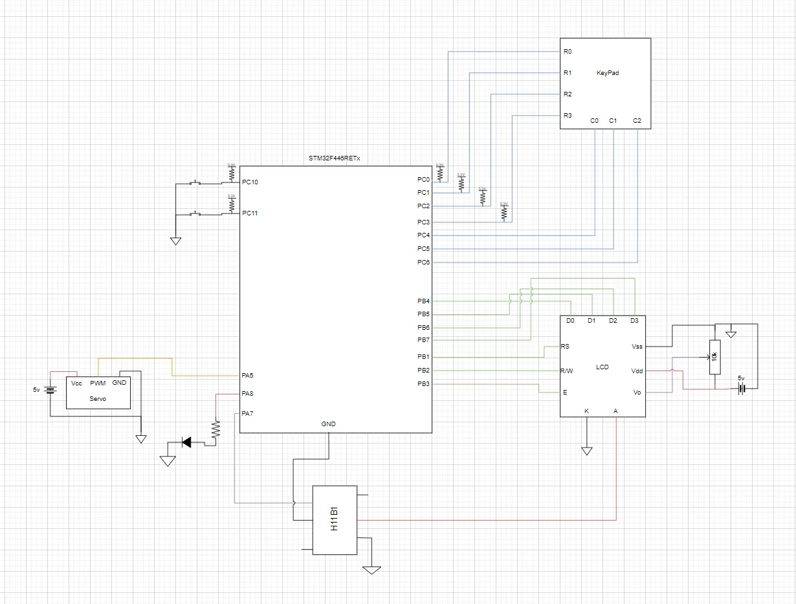Click the Vdd pin on the LCD
796x604 pixels.
pyautogui.click(x=637, y=371)
